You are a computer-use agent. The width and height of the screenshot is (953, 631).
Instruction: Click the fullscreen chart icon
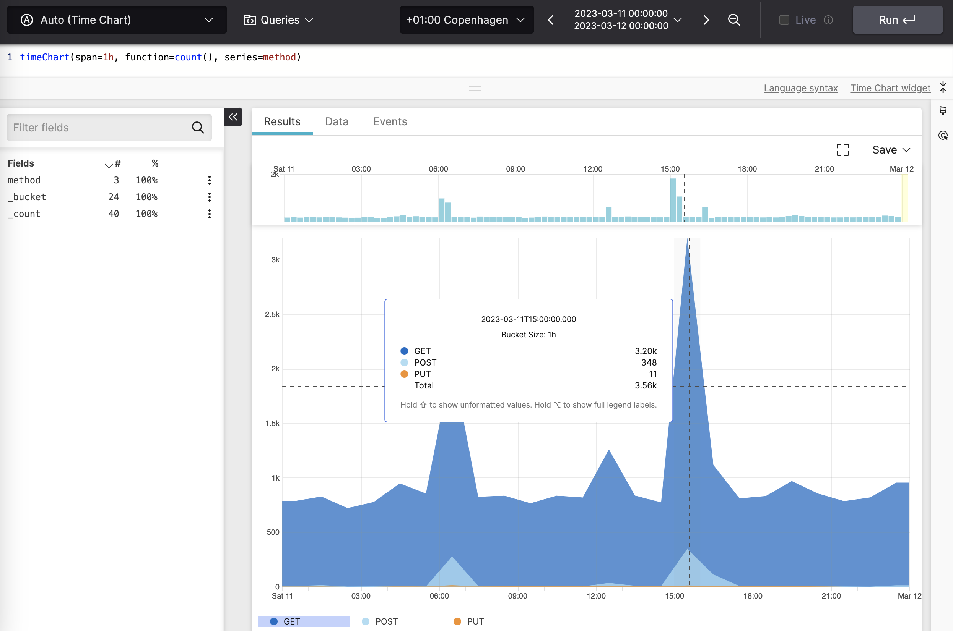pyautogui.click(x=842, y=150)
